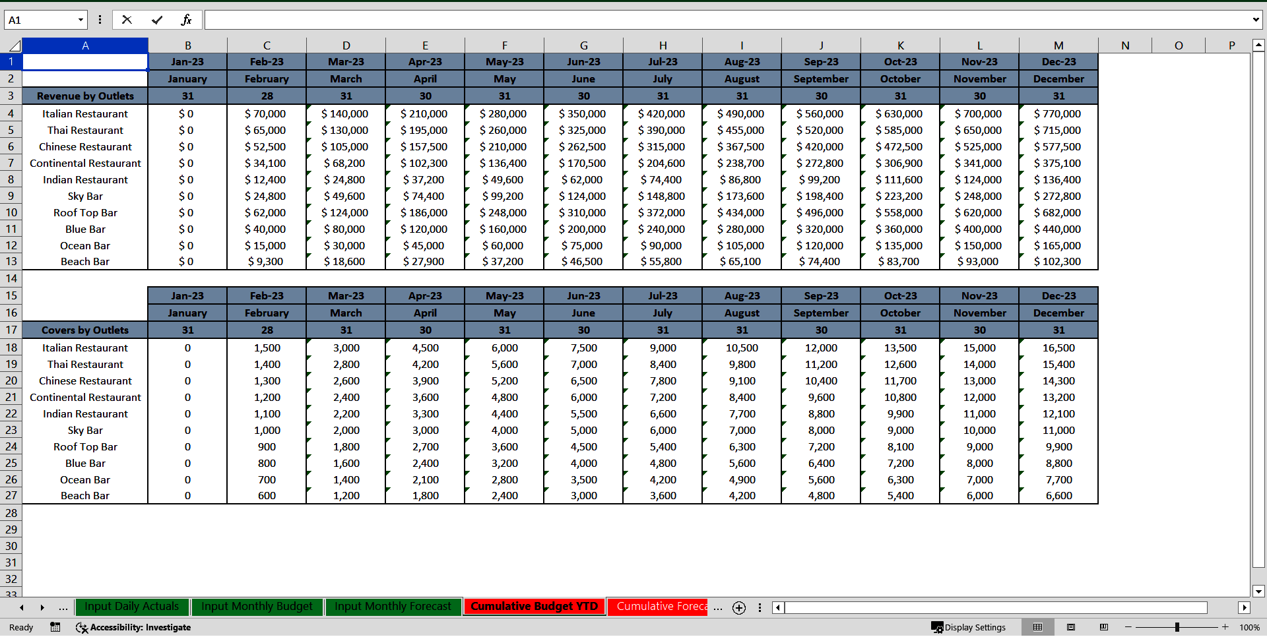The height and width of the screenshot is (637, 1267).
Task: Click the Select All corner triangle
Action: (x=14, y=45)
